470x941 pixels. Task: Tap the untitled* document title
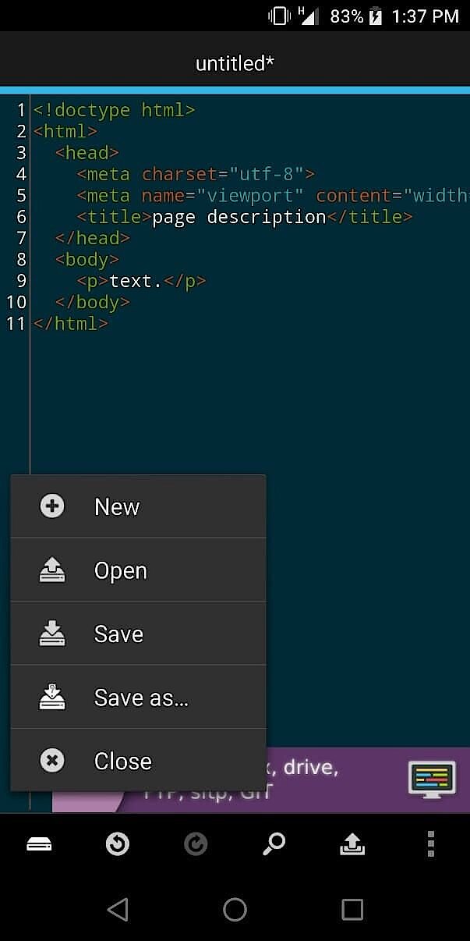click(235, 62)
